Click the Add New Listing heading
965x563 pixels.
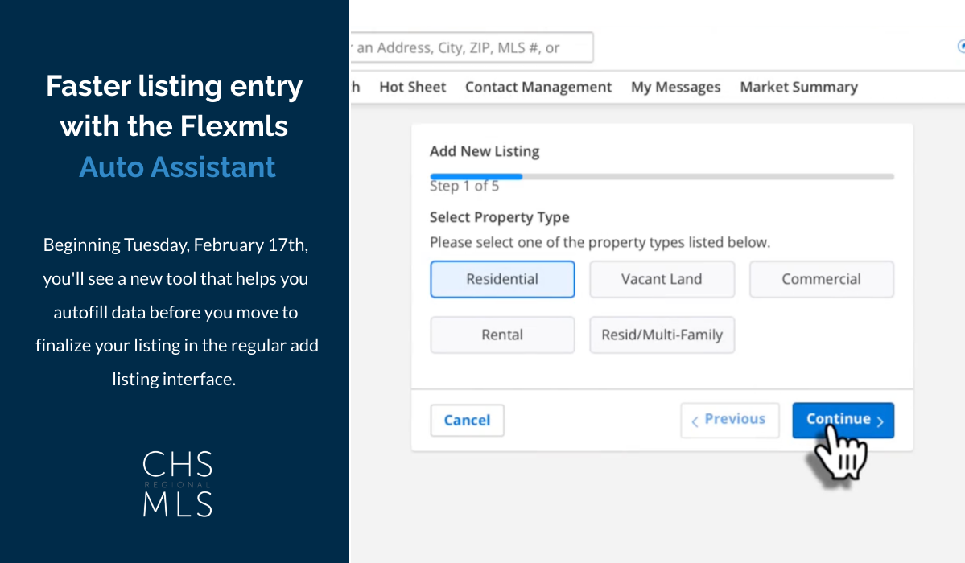485,151
